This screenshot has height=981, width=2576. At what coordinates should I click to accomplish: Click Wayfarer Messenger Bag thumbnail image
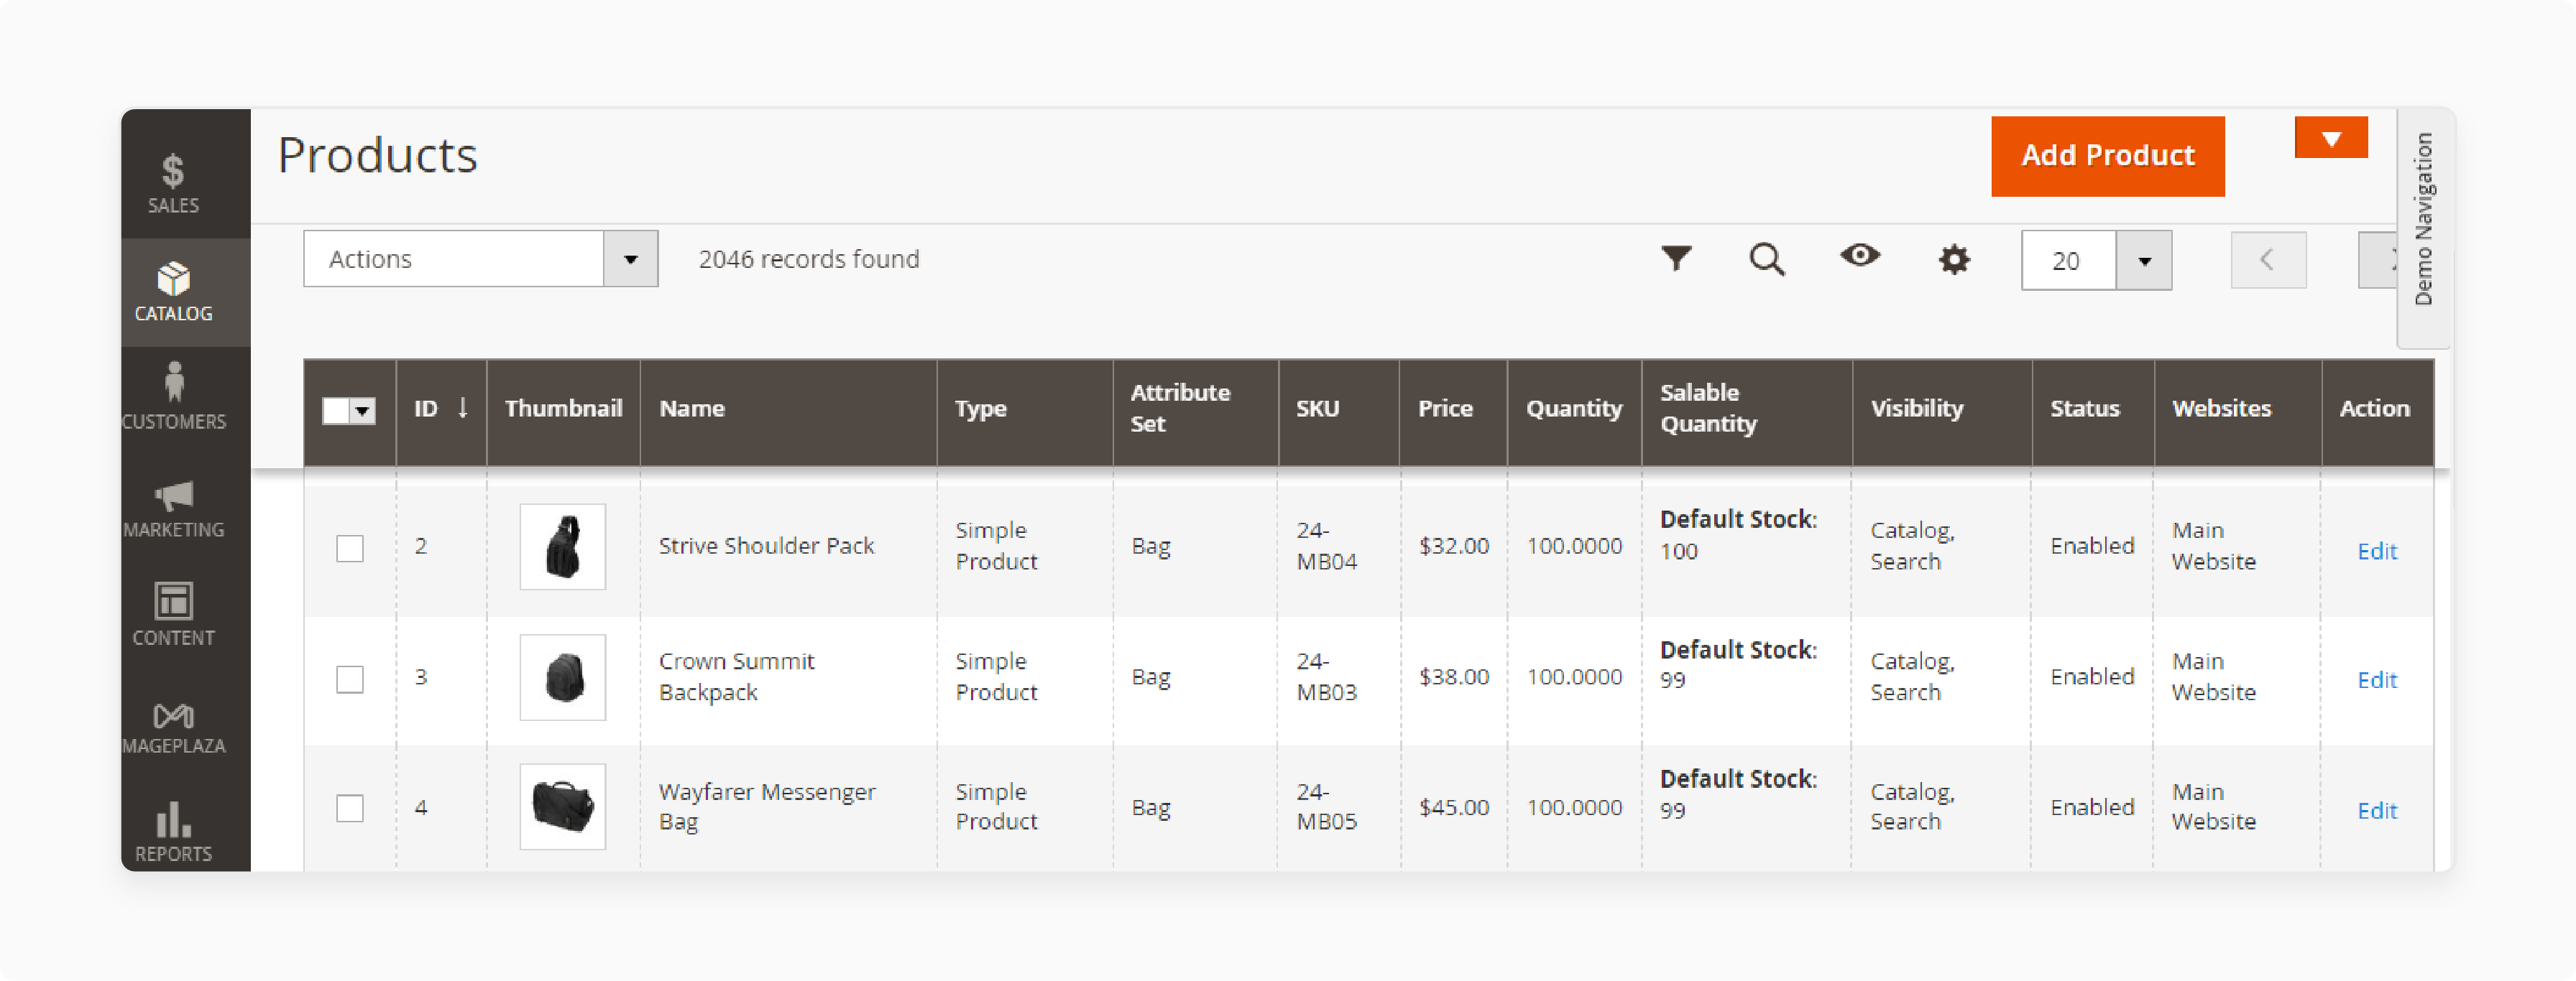pos(563,806)
